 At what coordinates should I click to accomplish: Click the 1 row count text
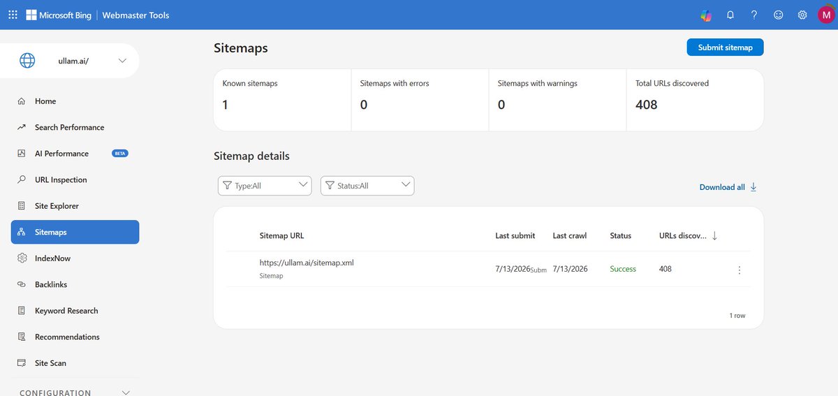coord(737,316)
